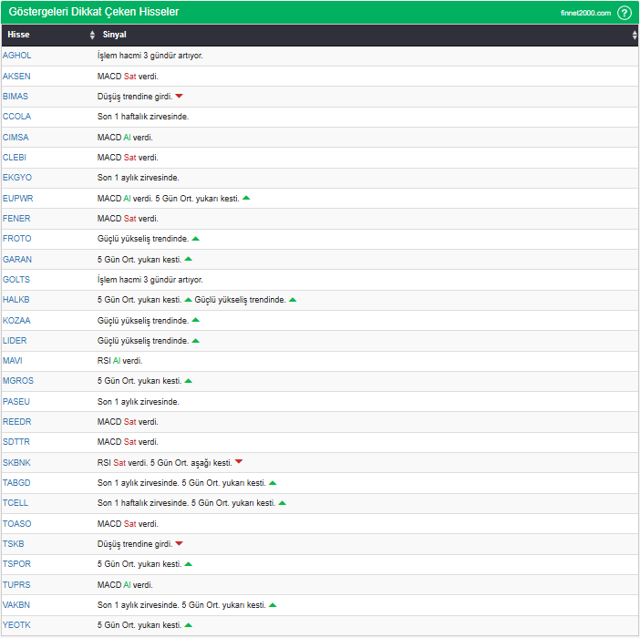Click the sort arrows at Sinyal column's right edge
640x638 pixels.
click(635, 35)
